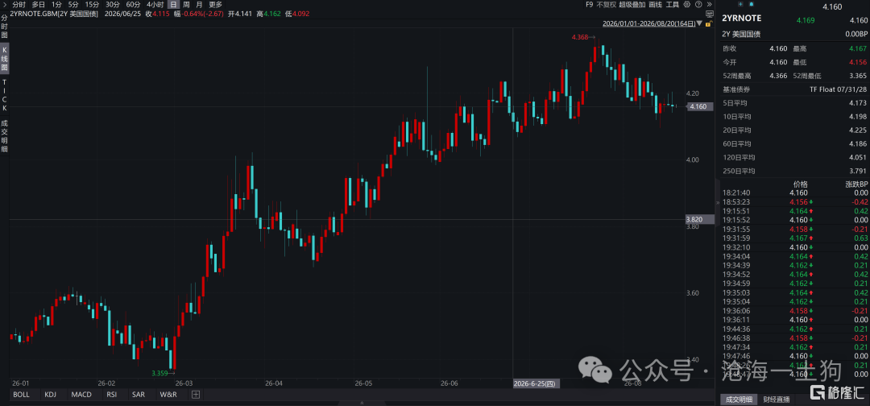870x406 pixels.
Task: Click the 60日平均 value 4.186
Action: coord(857,144)
